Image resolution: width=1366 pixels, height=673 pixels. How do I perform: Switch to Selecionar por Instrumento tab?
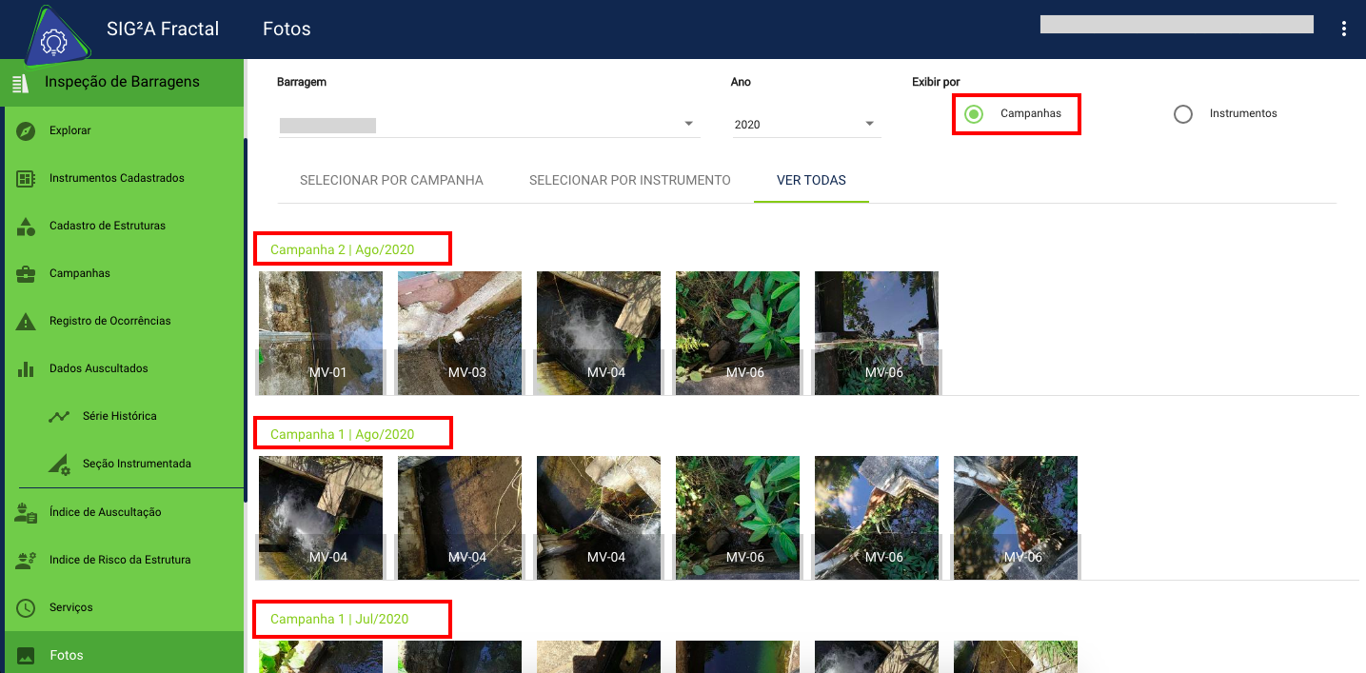(x=630, y=180)
